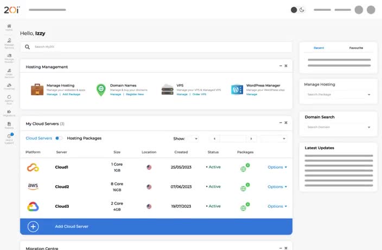The width and height of the screenshot is (382, 250).
Task: Select the Recent tab
Action: click(x=319, y=48)
